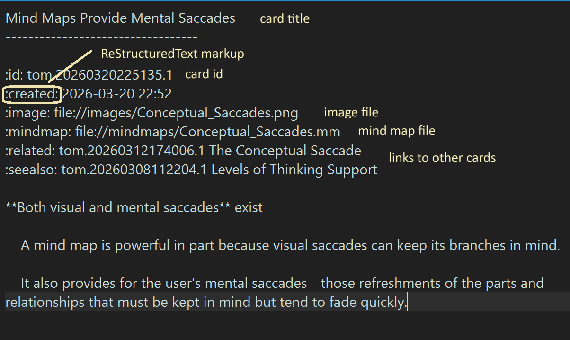Screen dimensions: 570x340
Task: Place cursor at end of 'fade quickly.' line
Action: point(408,303)
